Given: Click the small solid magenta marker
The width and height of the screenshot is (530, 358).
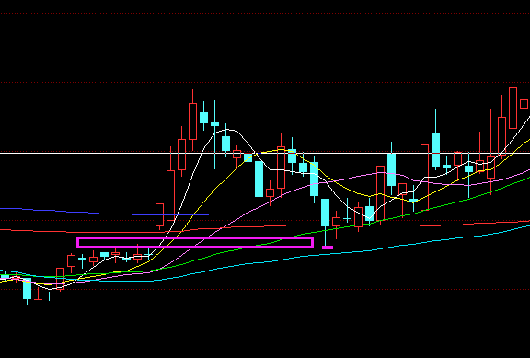Looking at the screenshot, I should point(328,248).
